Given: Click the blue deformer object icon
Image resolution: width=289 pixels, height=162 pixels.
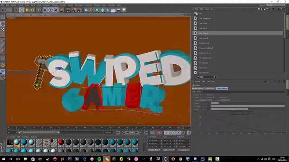Looking at the screenshot, I should (107, 10).
